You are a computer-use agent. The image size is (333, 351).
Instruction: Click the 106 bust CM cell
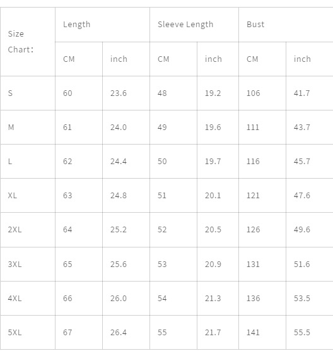click(x=262, y=93)
